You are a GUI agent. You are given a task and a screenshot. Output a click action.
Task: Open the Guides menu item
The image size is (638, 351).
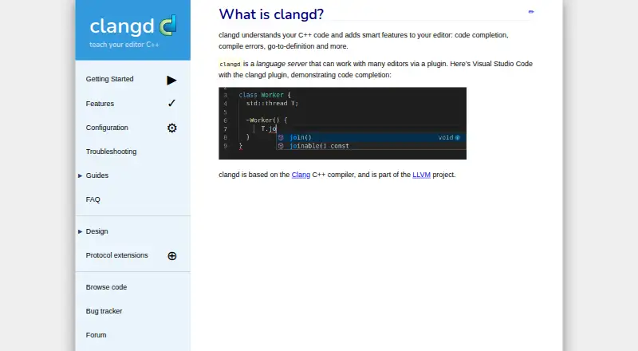click(x=96, y=175)
